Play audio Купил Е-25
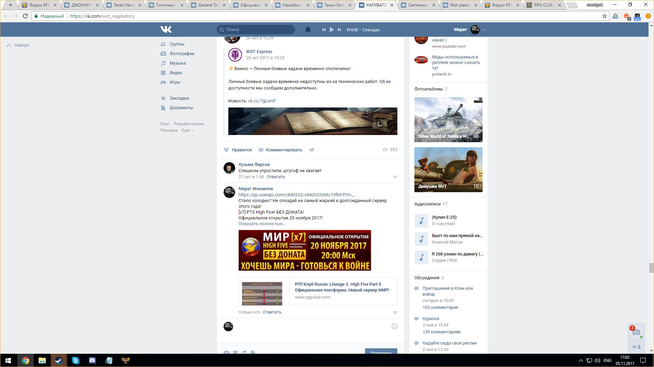Image resolution: width=654 pixels, height=367 pixels. click(421, 220)
